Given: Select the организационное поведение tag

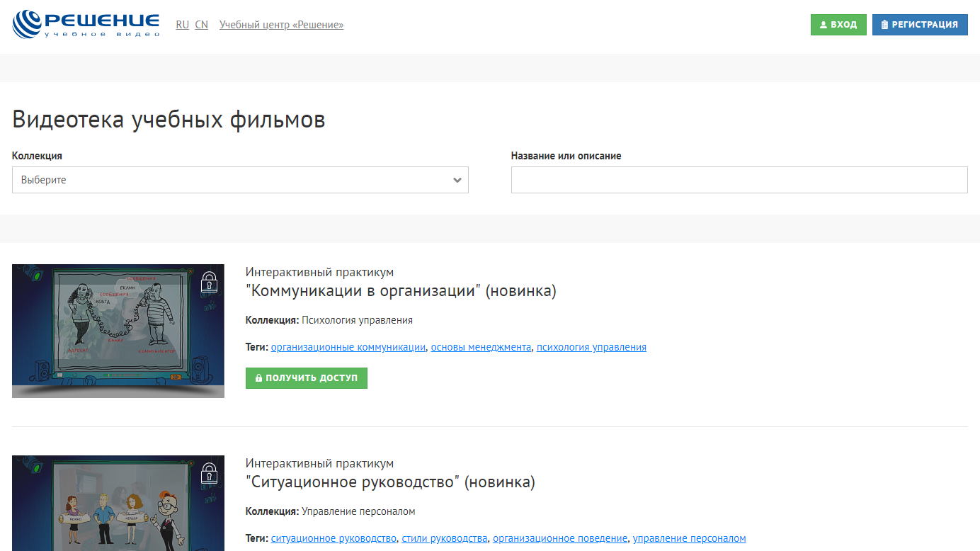Looking at the screenshot, I should 560,538.
